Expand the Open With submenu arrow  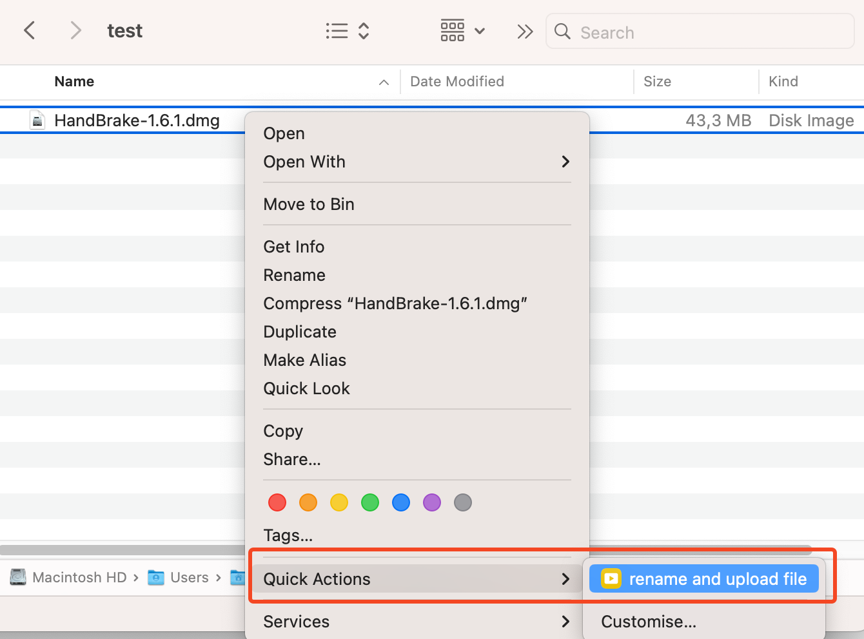pyautogui.click(x=565, y=162)
